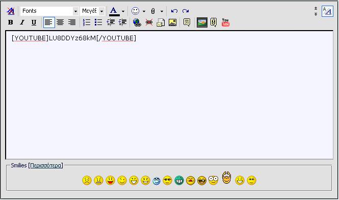
Task: Open the Fonts dropdown
Action: (x=49, y=11)
